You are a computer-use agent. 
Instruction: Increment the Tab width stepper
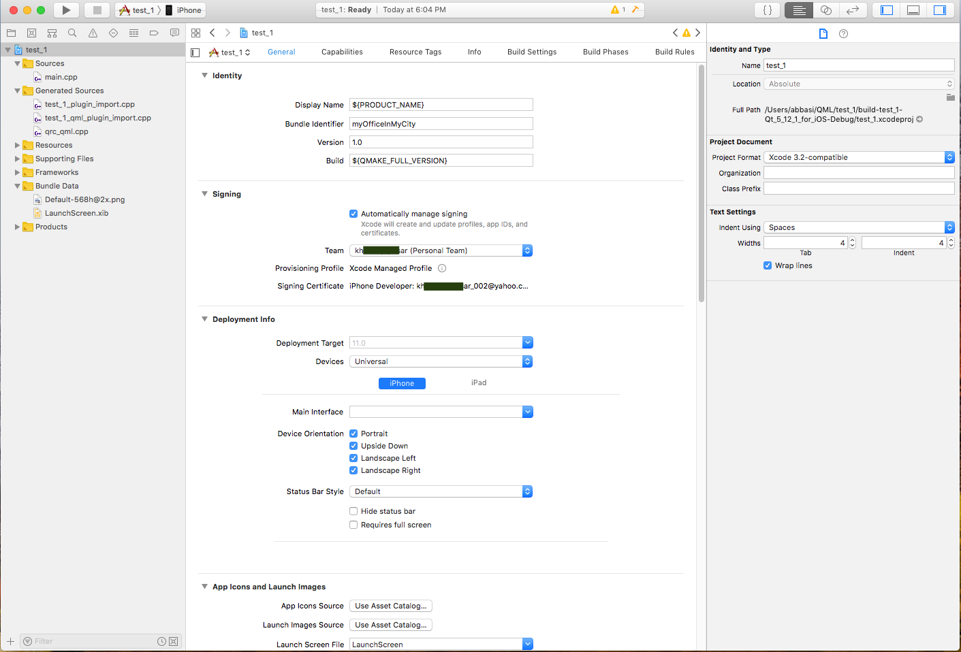[x=852, y=240]
